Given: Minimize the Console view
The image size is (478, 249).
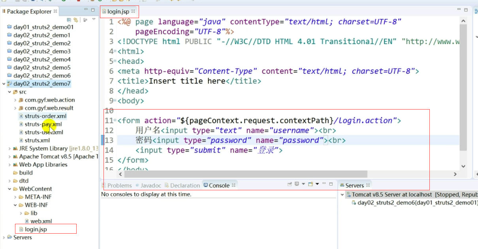Looking at the screenshot, I should pos(324,184).
